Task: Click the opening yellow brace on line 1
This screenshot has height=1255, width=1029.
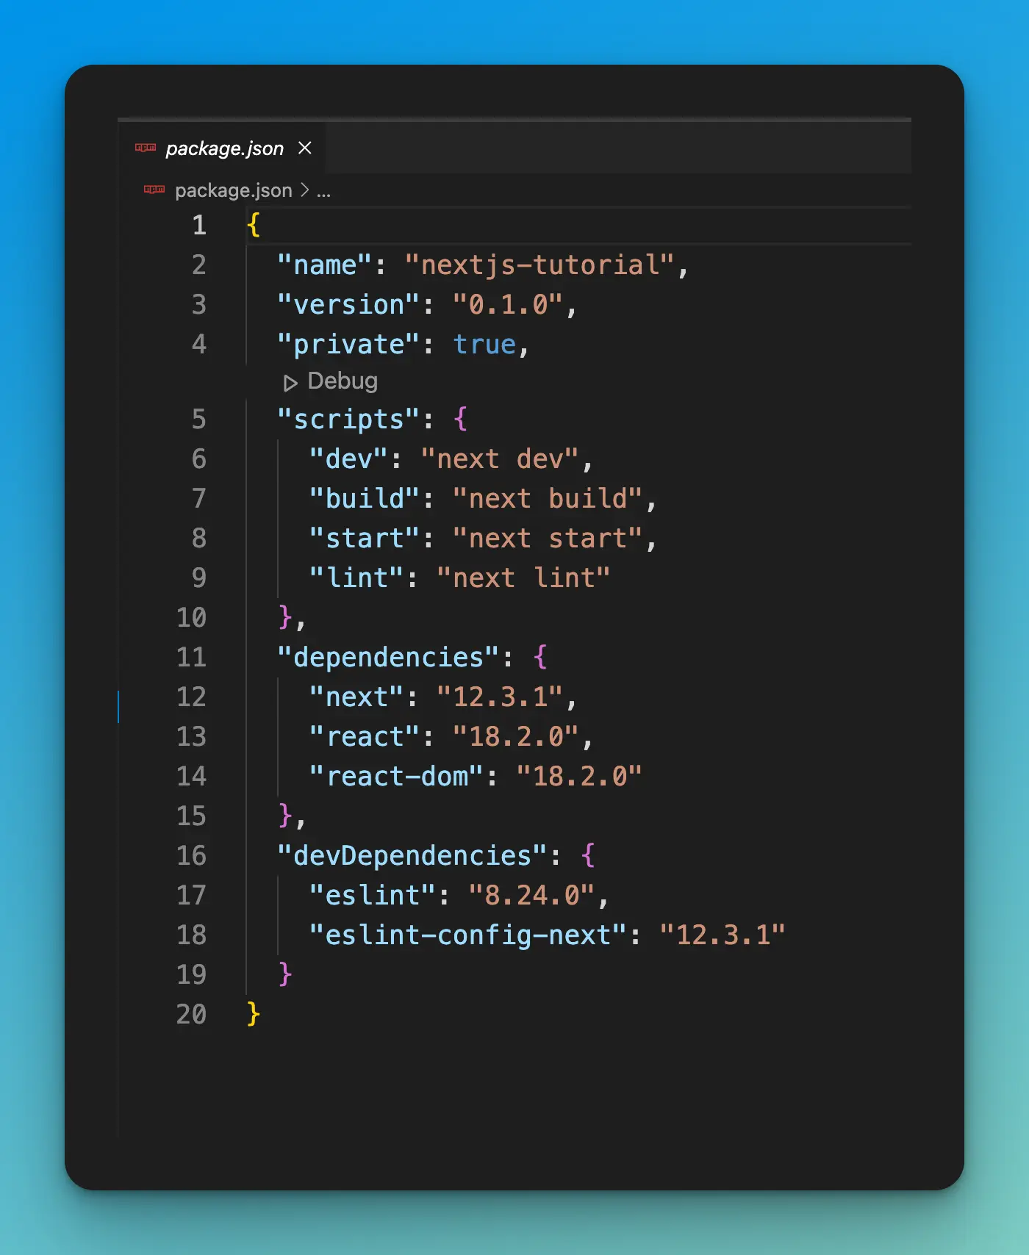Action: pos(254,225)
